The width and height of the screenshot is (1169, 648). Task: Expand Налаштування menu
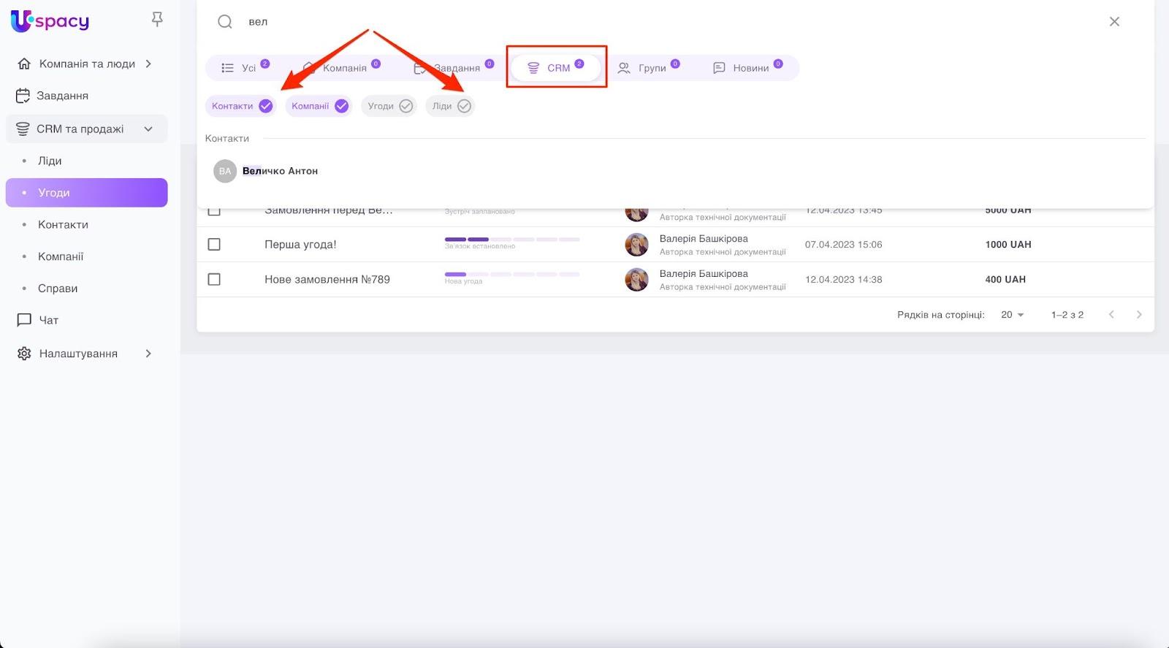[148, 354]
